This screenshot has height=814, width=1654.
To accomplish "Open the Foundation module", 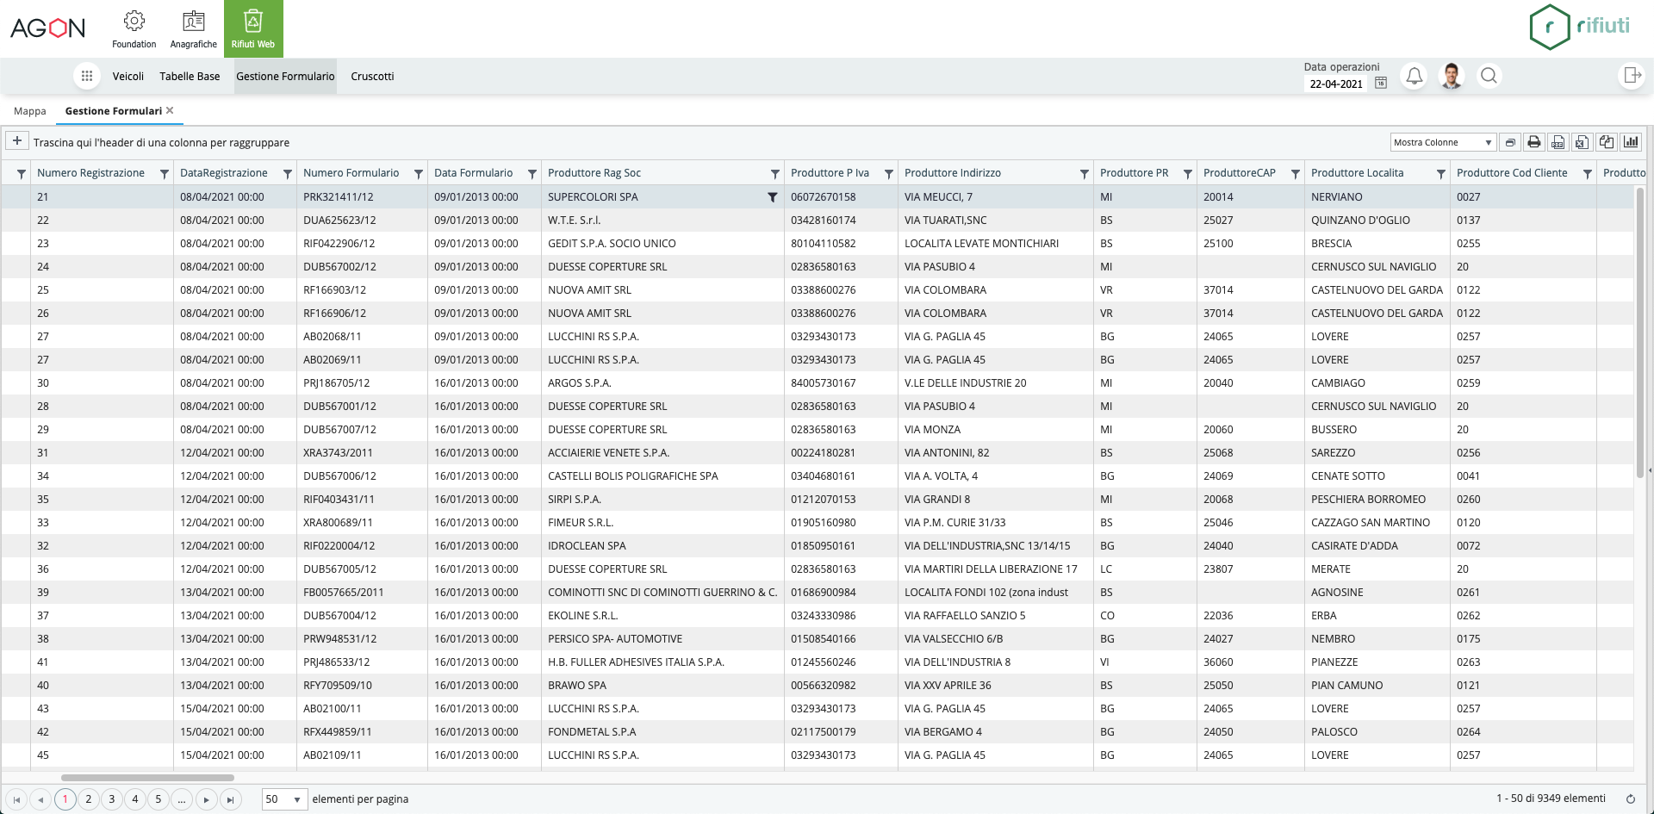I will click(134, 28).
